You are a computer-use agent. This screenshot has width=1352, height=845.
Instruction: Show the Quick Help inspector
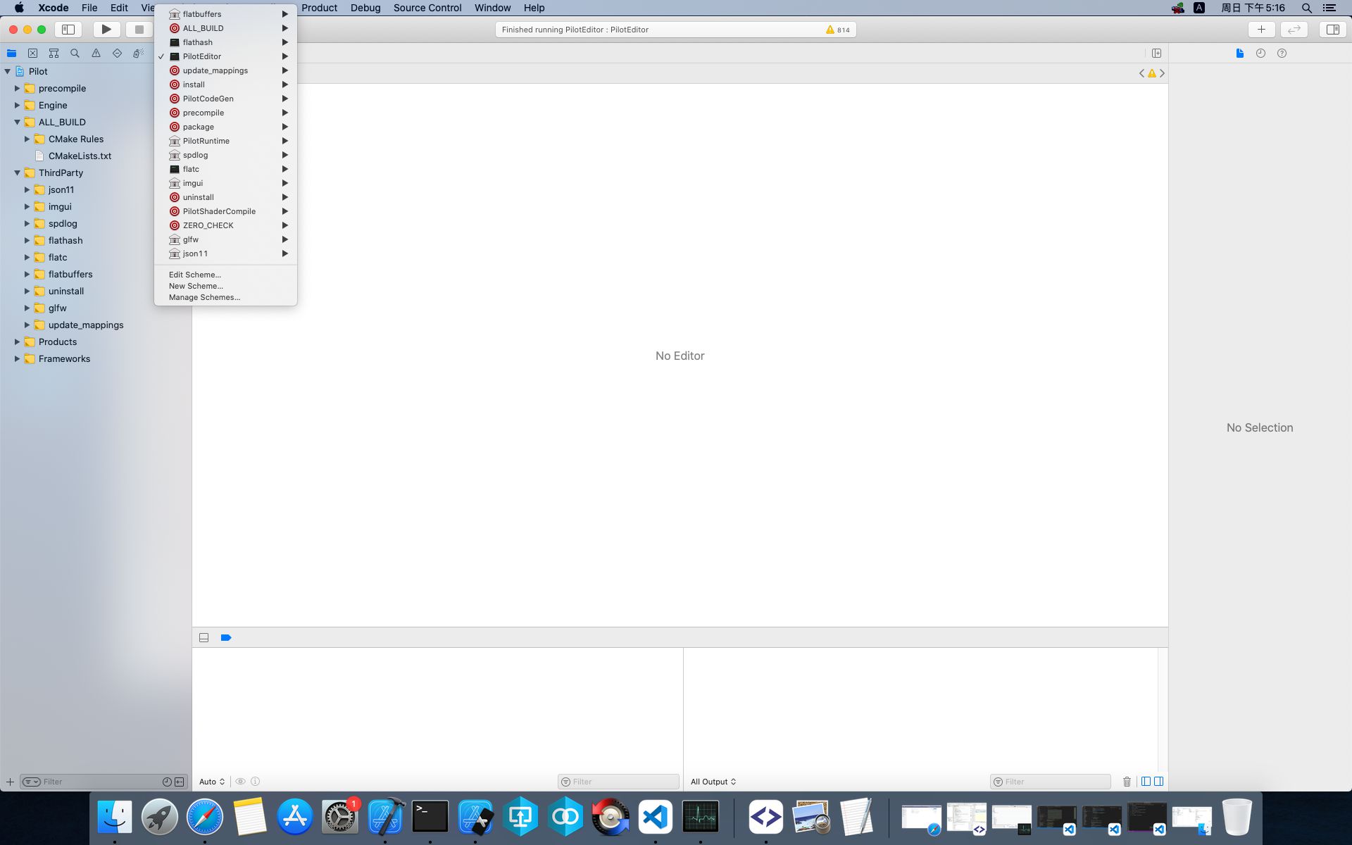1282,54
